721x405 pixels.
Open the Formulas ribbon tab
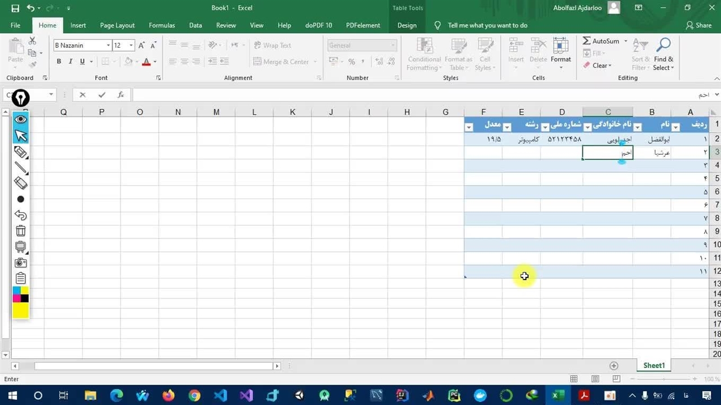[162, 25]
